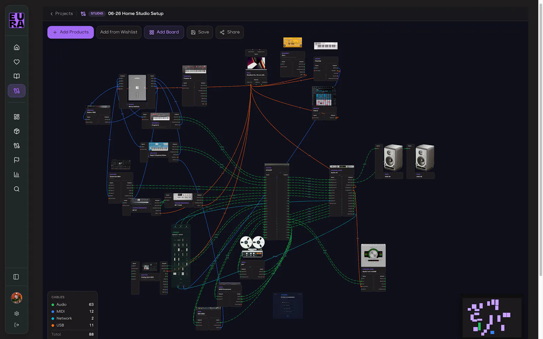Select the left CMS 40 speaker

coord(393,158)
